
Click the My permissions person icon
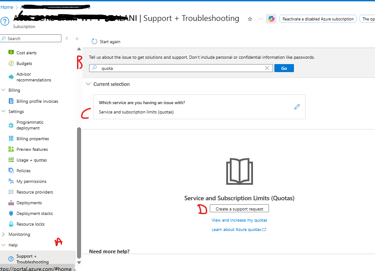(x=11, y=181)
